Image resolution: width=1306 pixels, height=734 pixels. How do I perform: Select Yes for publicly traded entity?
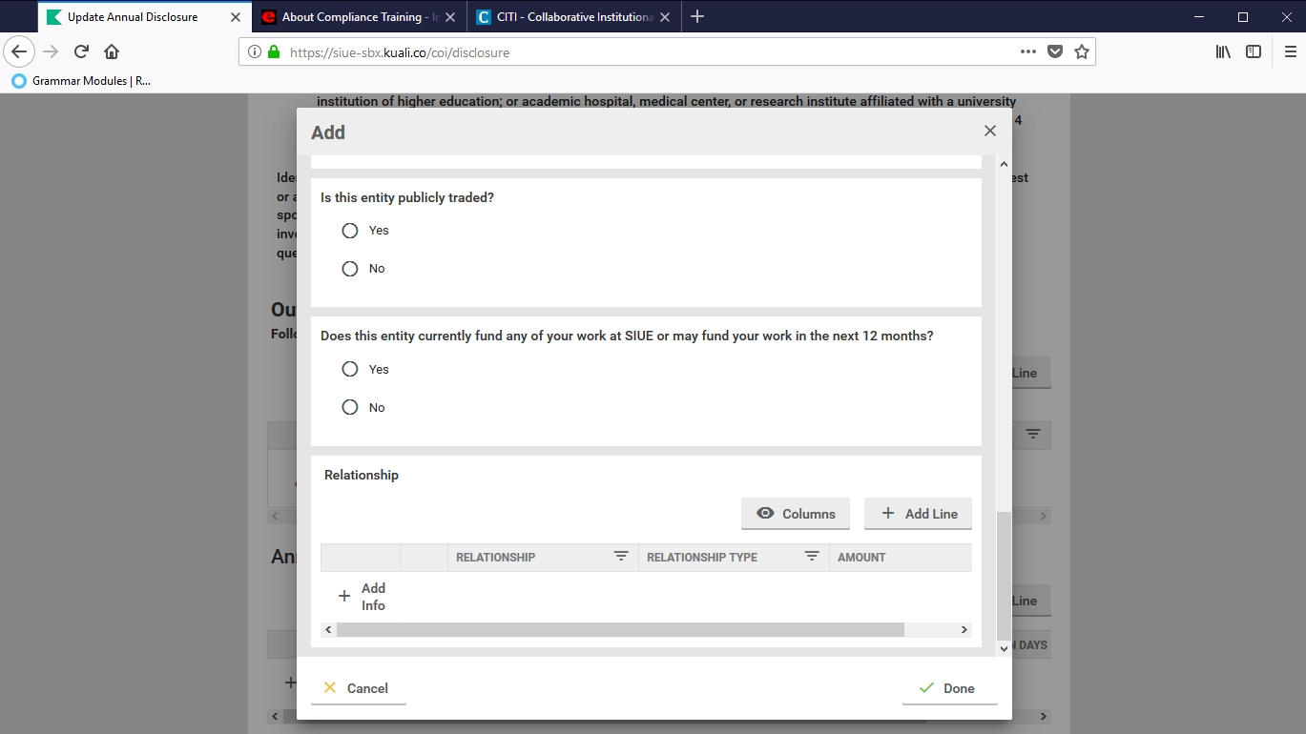click(350, 231)
